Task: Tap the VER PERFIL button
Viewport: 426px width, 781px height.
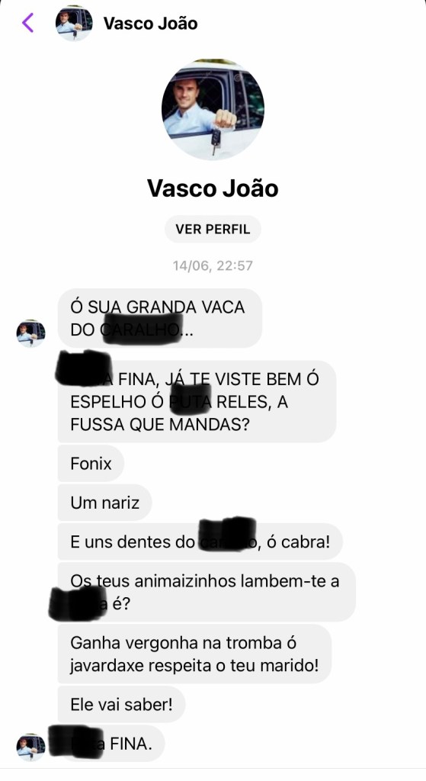Action: [x=213, y=229]
